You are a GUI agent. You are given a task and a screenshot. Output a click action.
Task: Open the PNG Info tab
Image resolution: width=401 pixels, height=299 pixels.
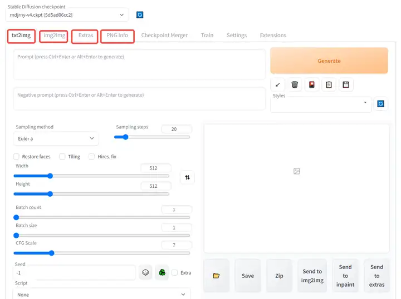point(117,35)
